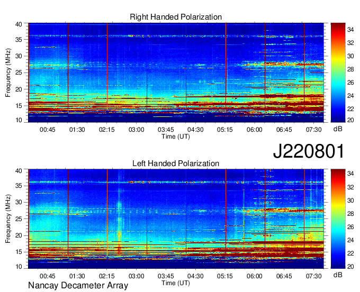Image resolution: width=360 pixels, height=292 pixels.
Task: Click the 06:00 tick label on top plot
Action: (255, 130)
